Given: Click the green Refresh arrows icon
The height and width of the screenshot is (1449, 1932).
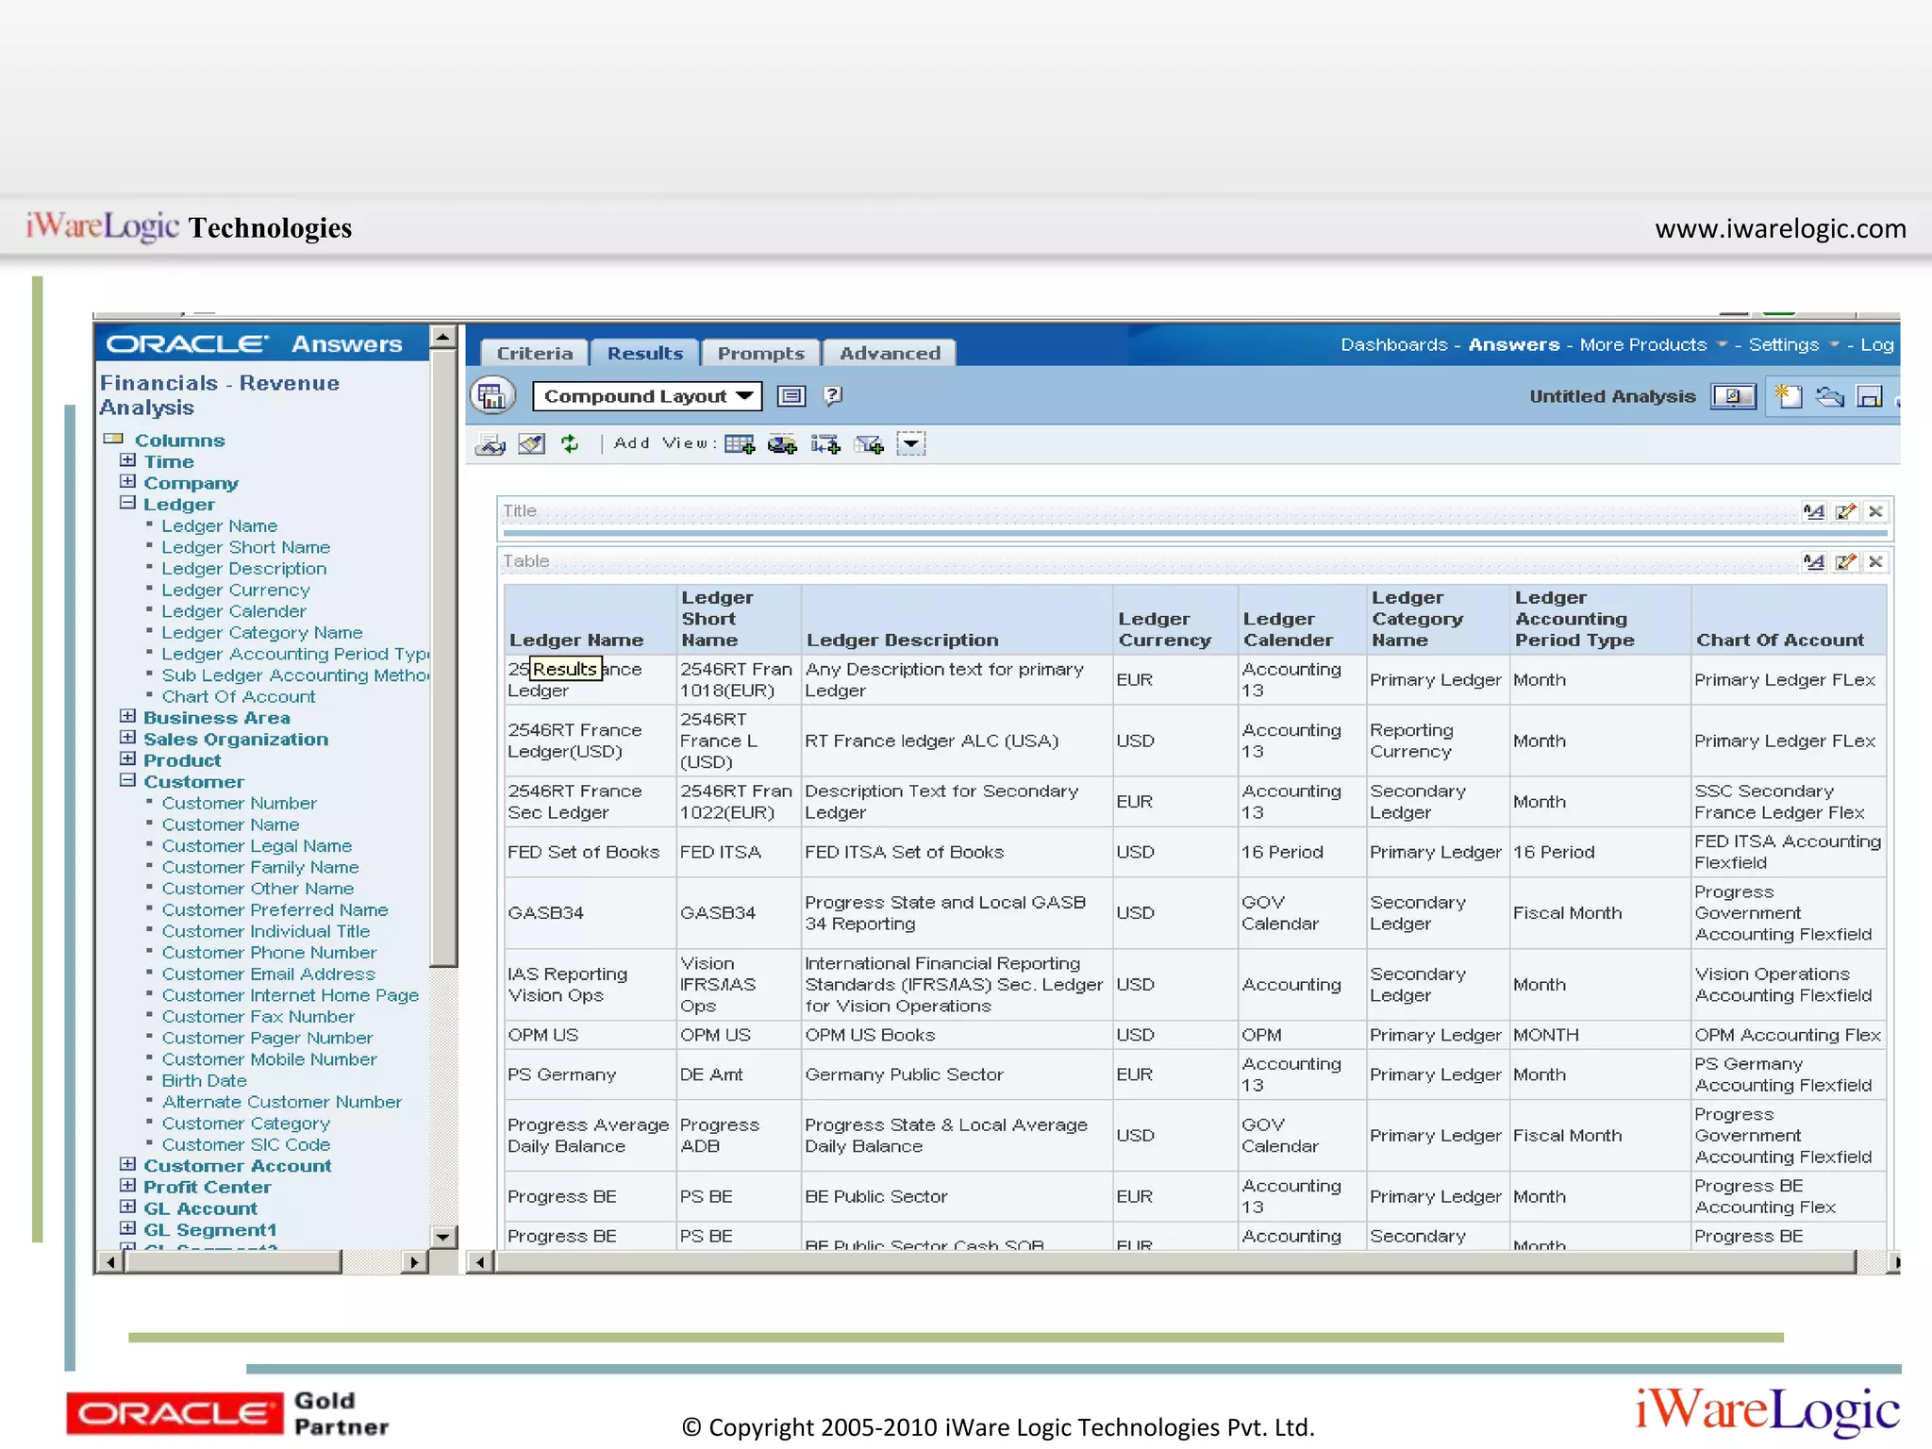Looking at the screenshot, I should tap(570, 443).
